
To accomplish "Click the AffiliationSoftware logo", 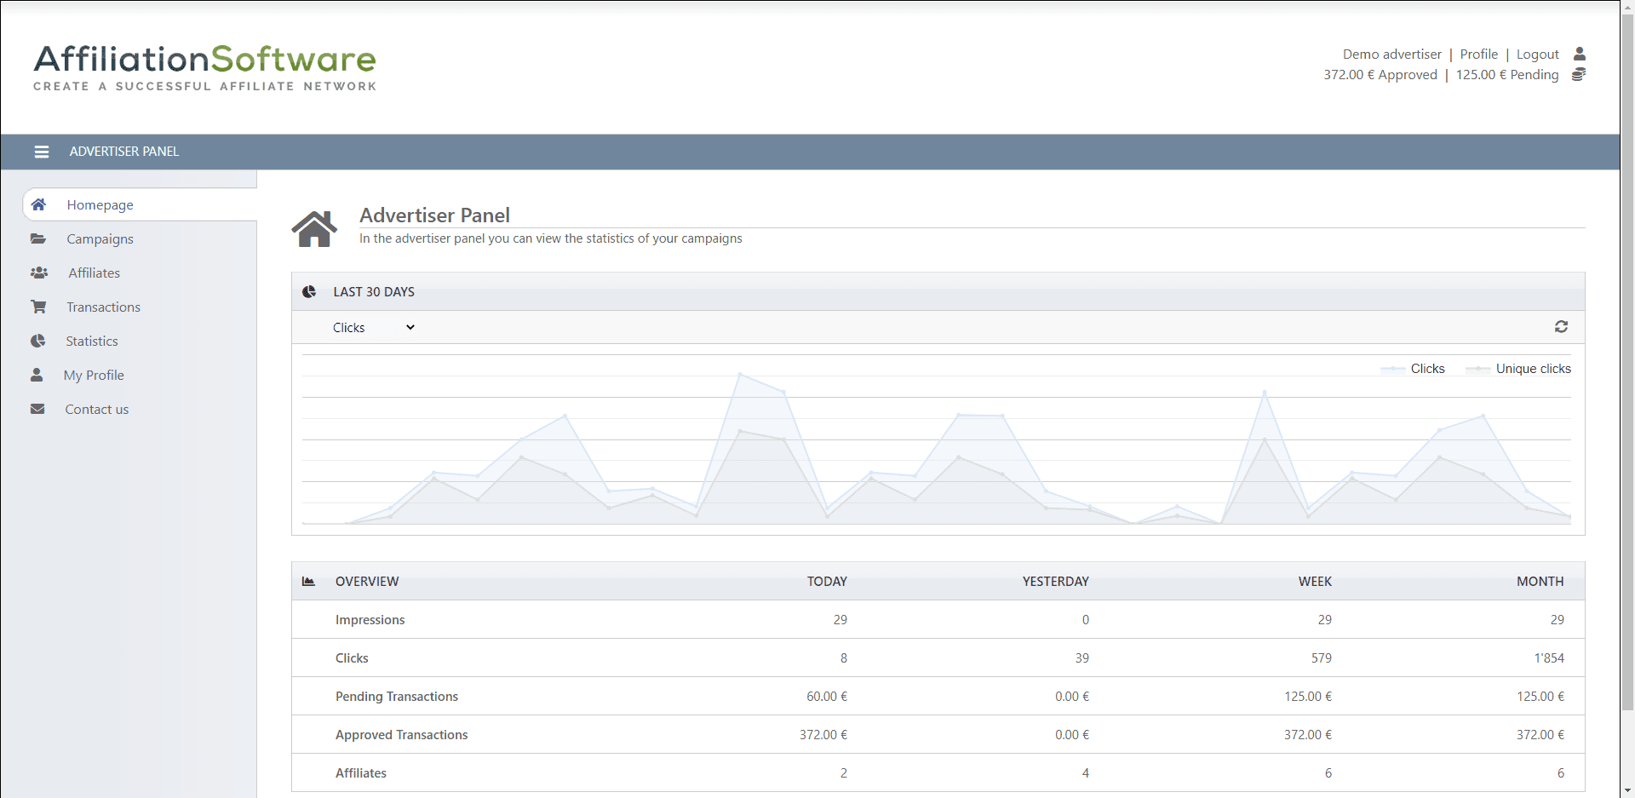I will click(x=204, y=67).
